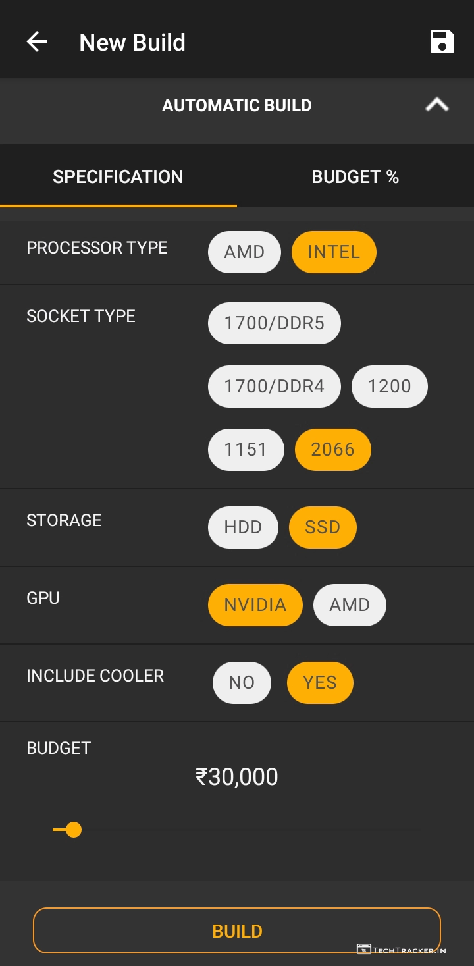Select INTEL processor type
Image resolution: width=474 pixels, height=966 pixels.
tap(333, 252)
